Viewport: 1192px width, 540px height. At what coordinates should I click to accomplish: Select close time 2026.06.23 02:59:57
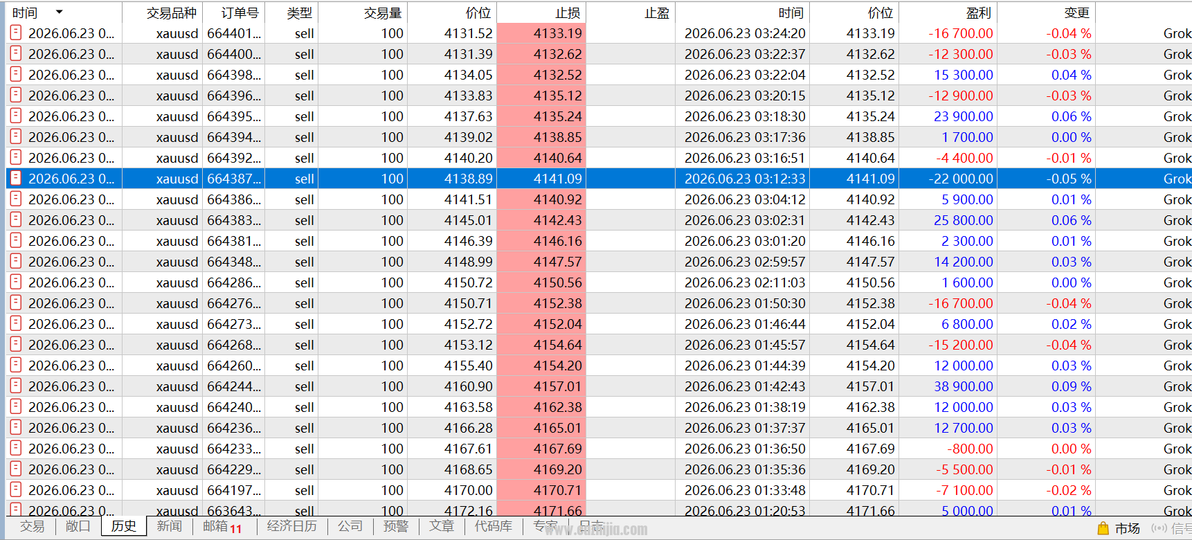[x=745, y=262]
